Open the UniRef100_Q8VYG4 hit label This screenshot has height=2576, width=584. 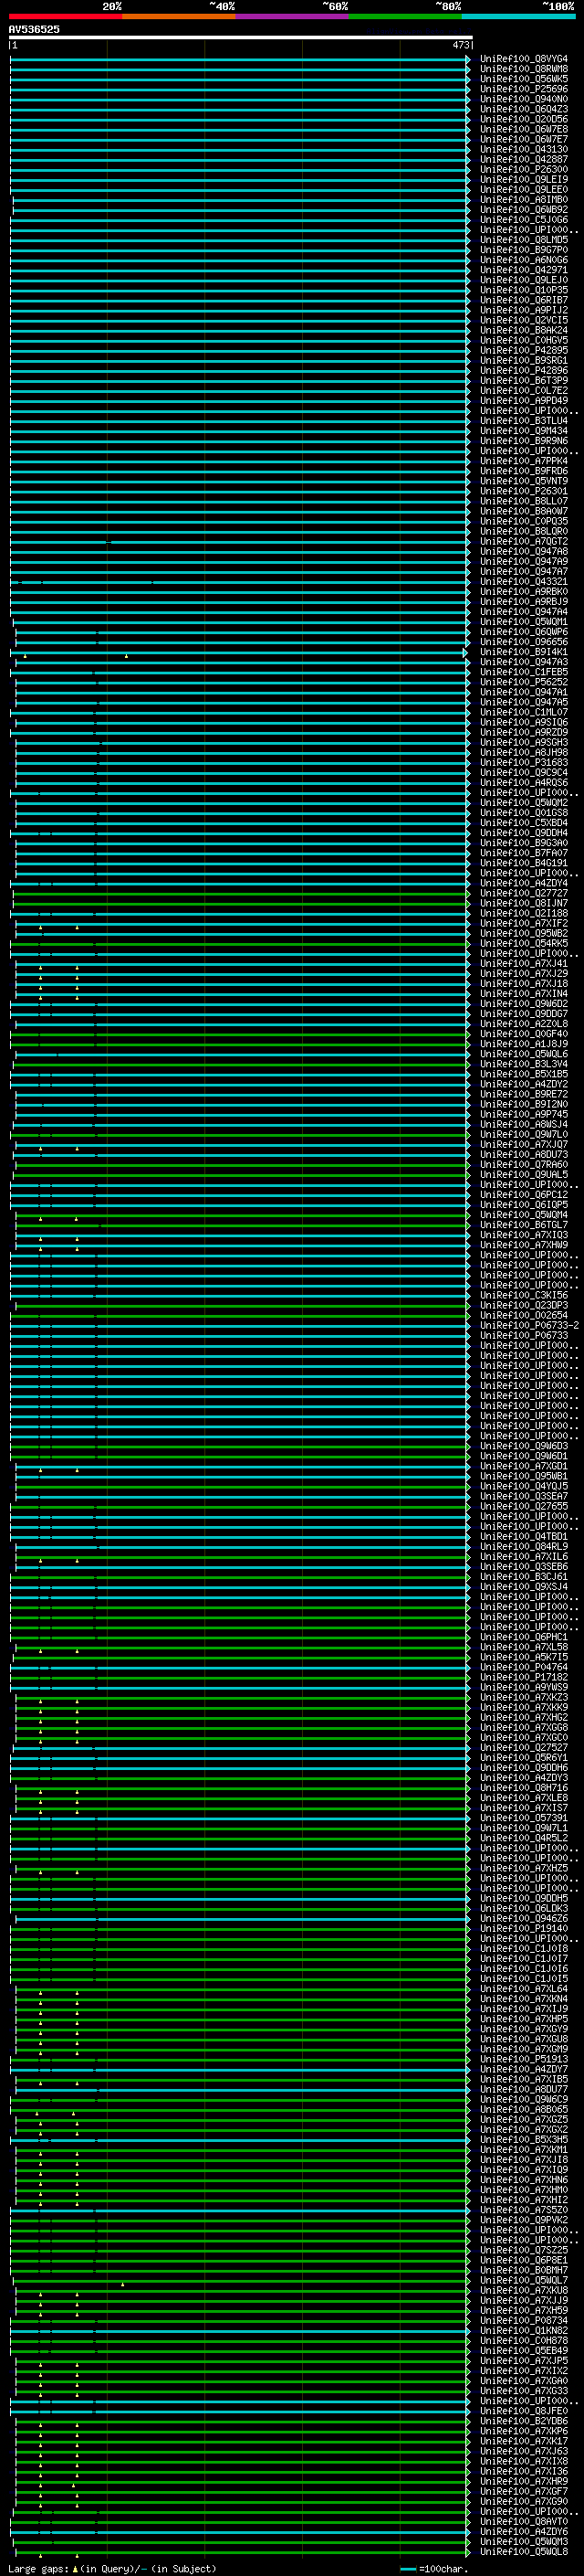[x=523, y=59]
